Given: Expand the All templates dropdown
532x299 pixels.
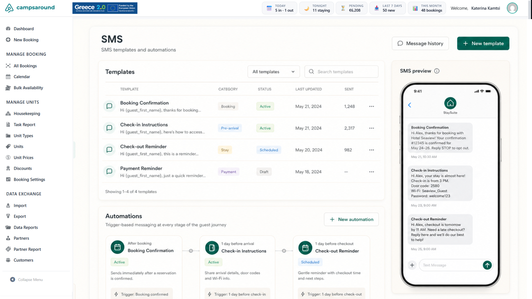Looking at the screenshot, I should click(x=273, y=72).
